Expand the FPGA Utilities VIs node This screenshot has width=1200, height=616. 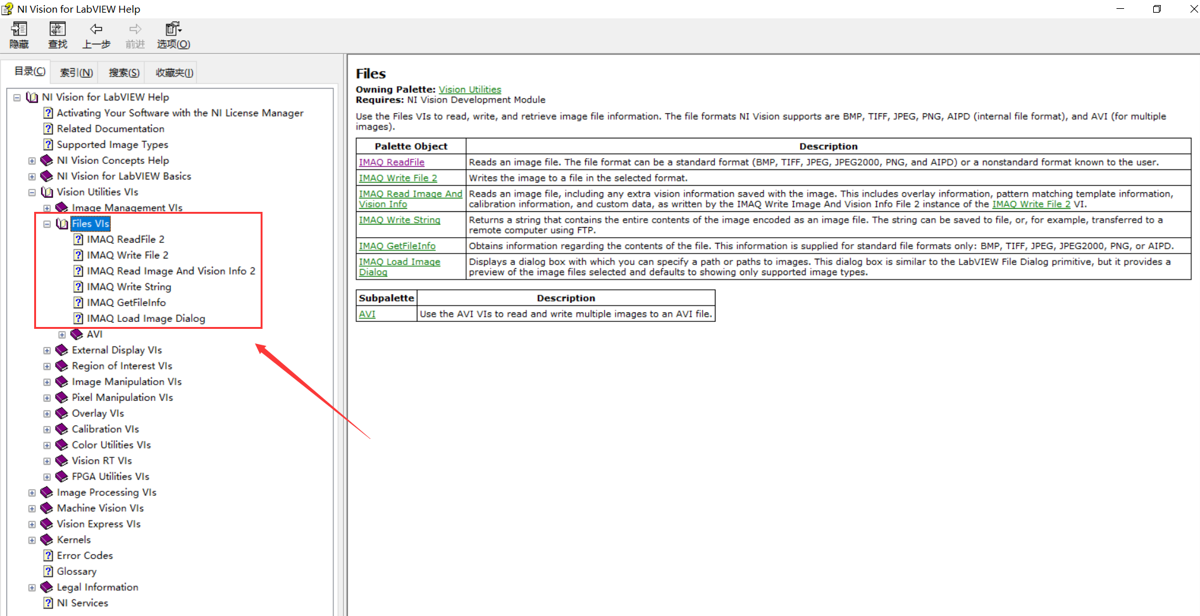47,477
